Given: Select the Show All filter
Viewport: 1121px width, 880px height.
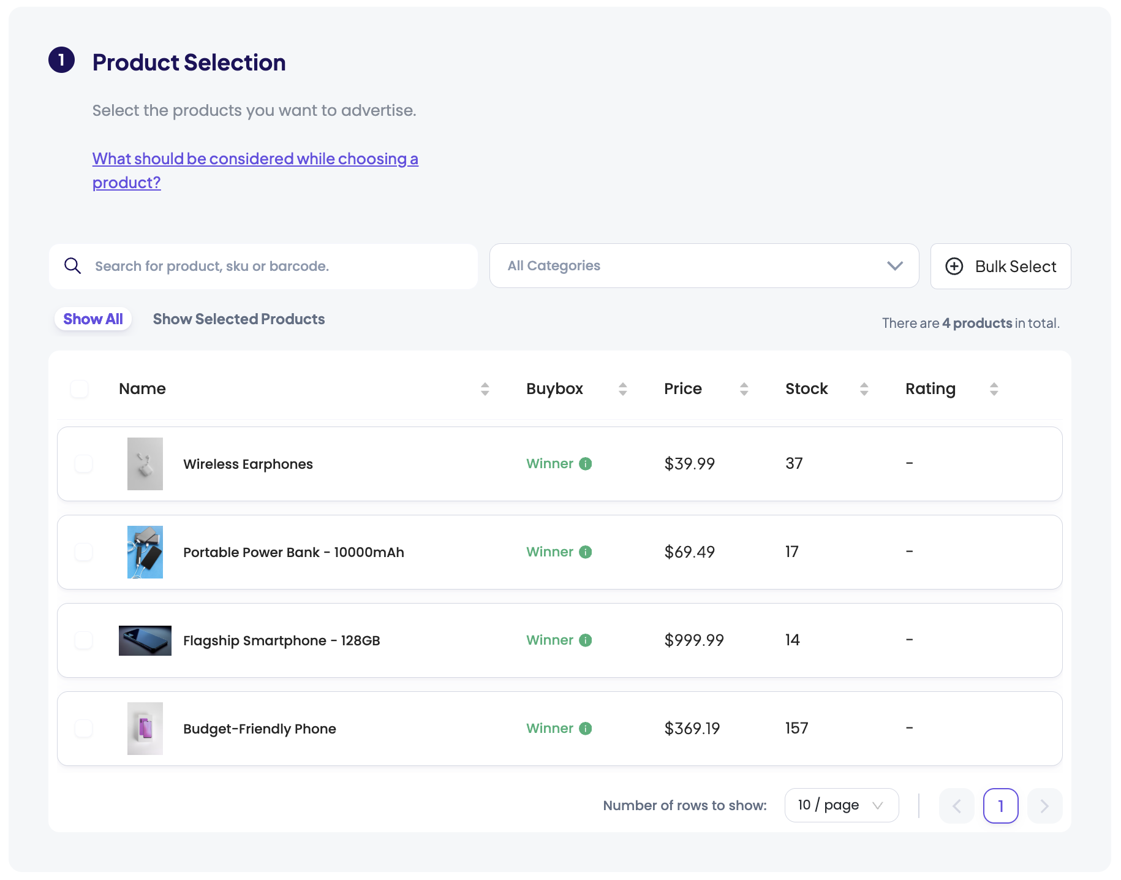Looking at the screenshot, I should click(92, 319).
